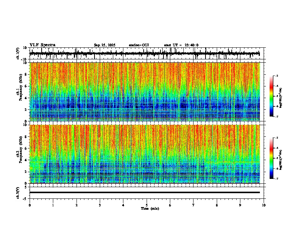This screenshot has height=230, width=297.
Task: Click the "Time (min)" axis label
Action: 150,209
